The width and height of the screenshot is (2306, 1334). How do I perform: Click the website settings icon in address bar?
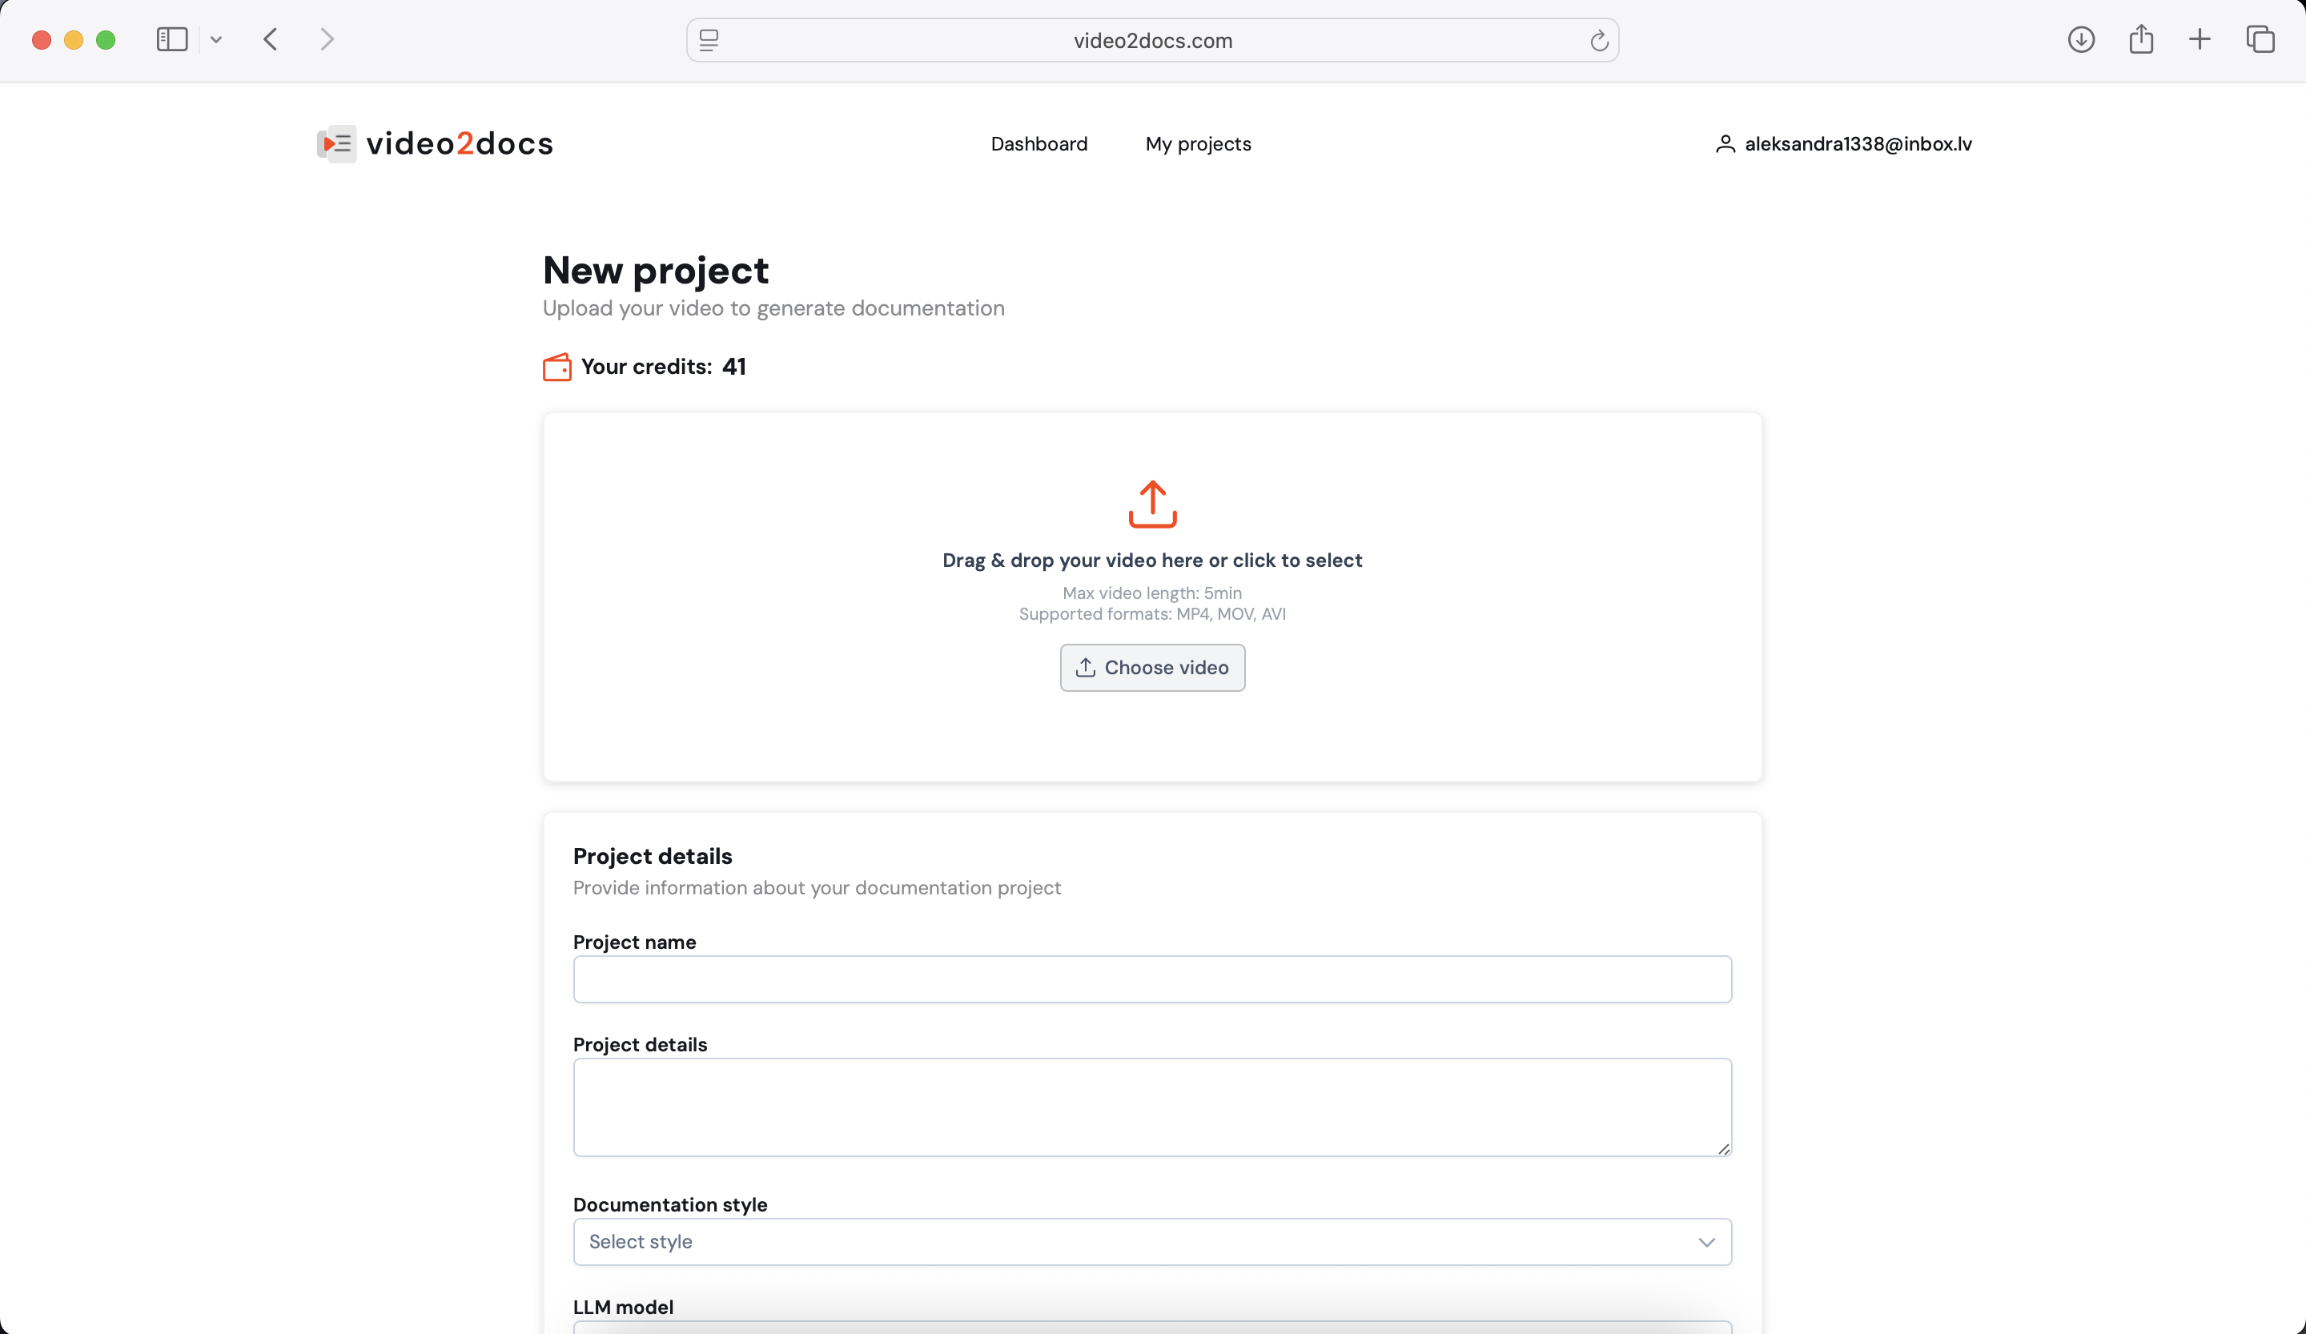(x=709, y=40)
